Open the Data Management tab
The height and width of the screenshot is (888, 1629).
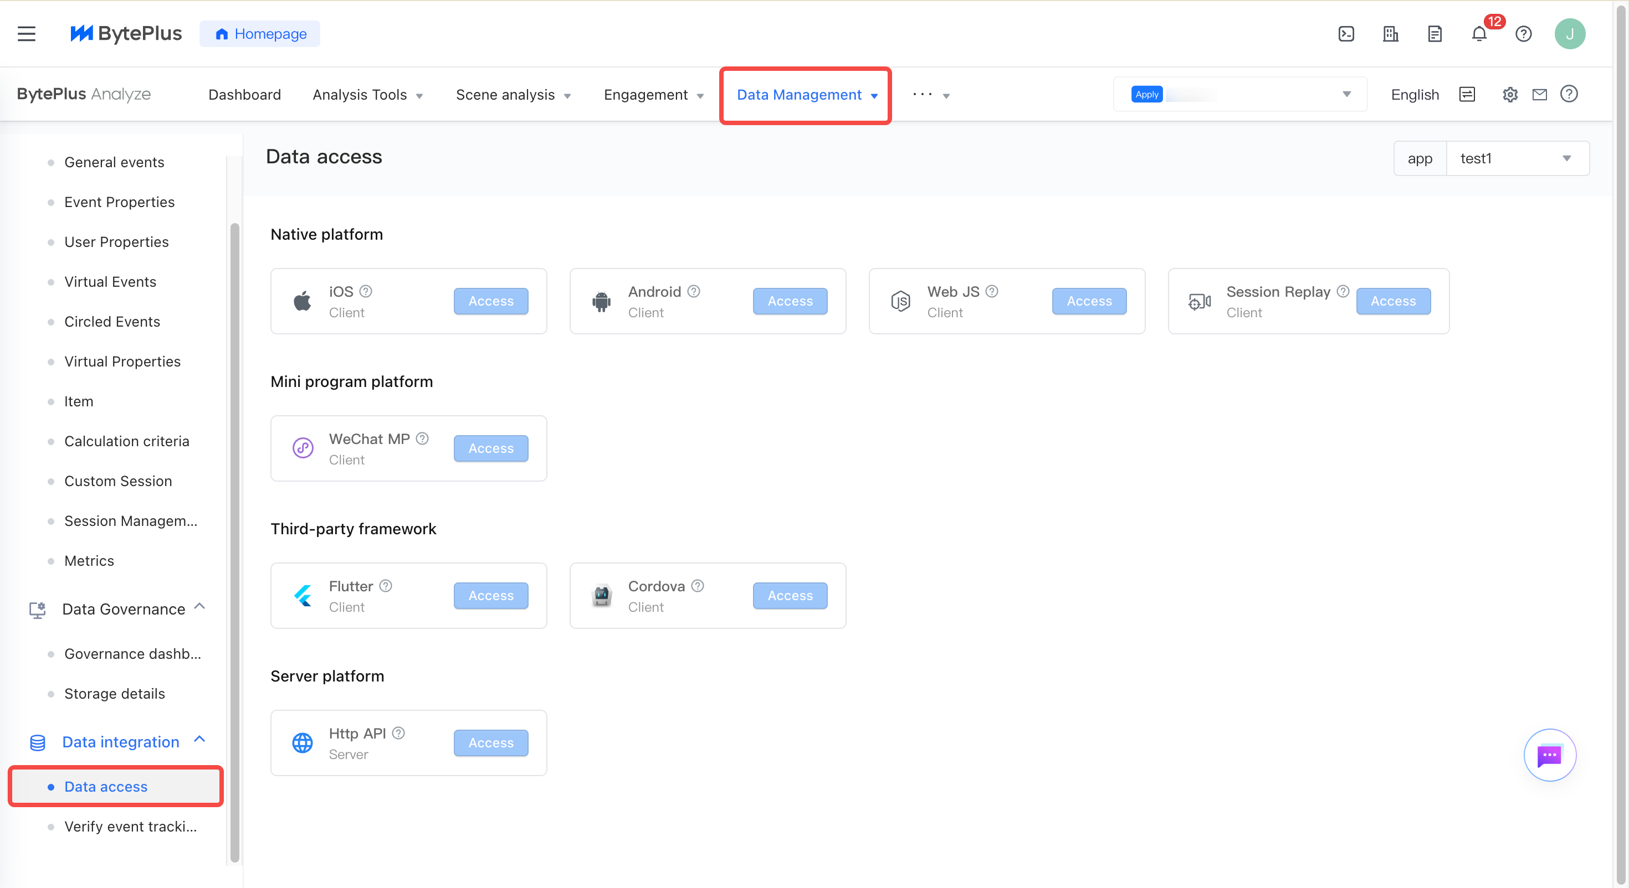tap(806, 95)
